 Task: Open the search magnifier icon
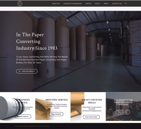coord(125,4)
